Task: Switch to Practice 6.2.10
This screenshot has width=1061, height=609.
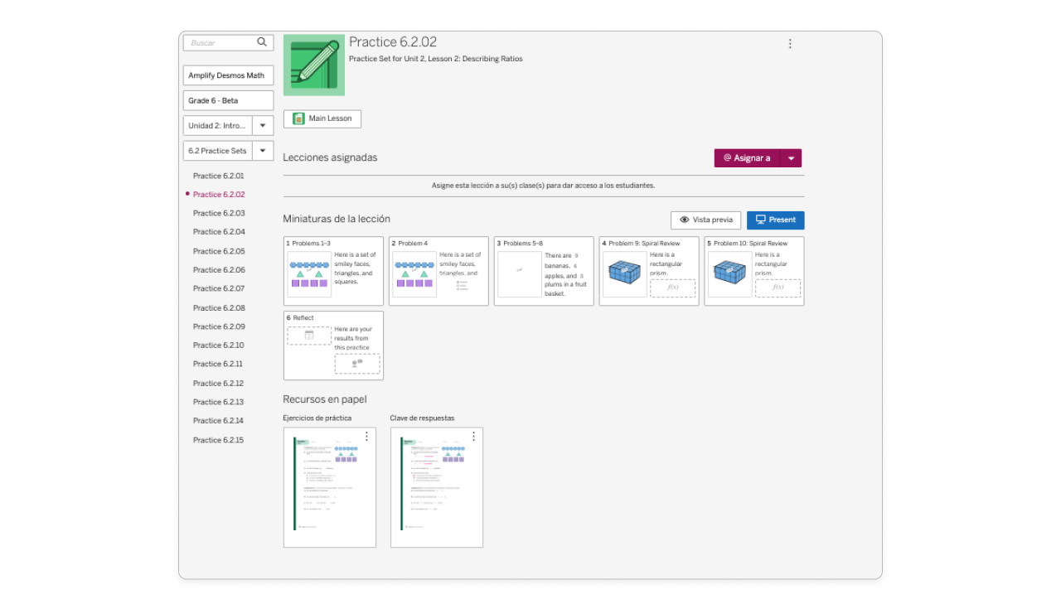Action: [218, 345]
